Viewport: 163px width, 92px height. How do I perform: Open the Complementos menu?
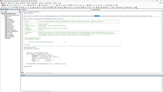tap(48, 3)
